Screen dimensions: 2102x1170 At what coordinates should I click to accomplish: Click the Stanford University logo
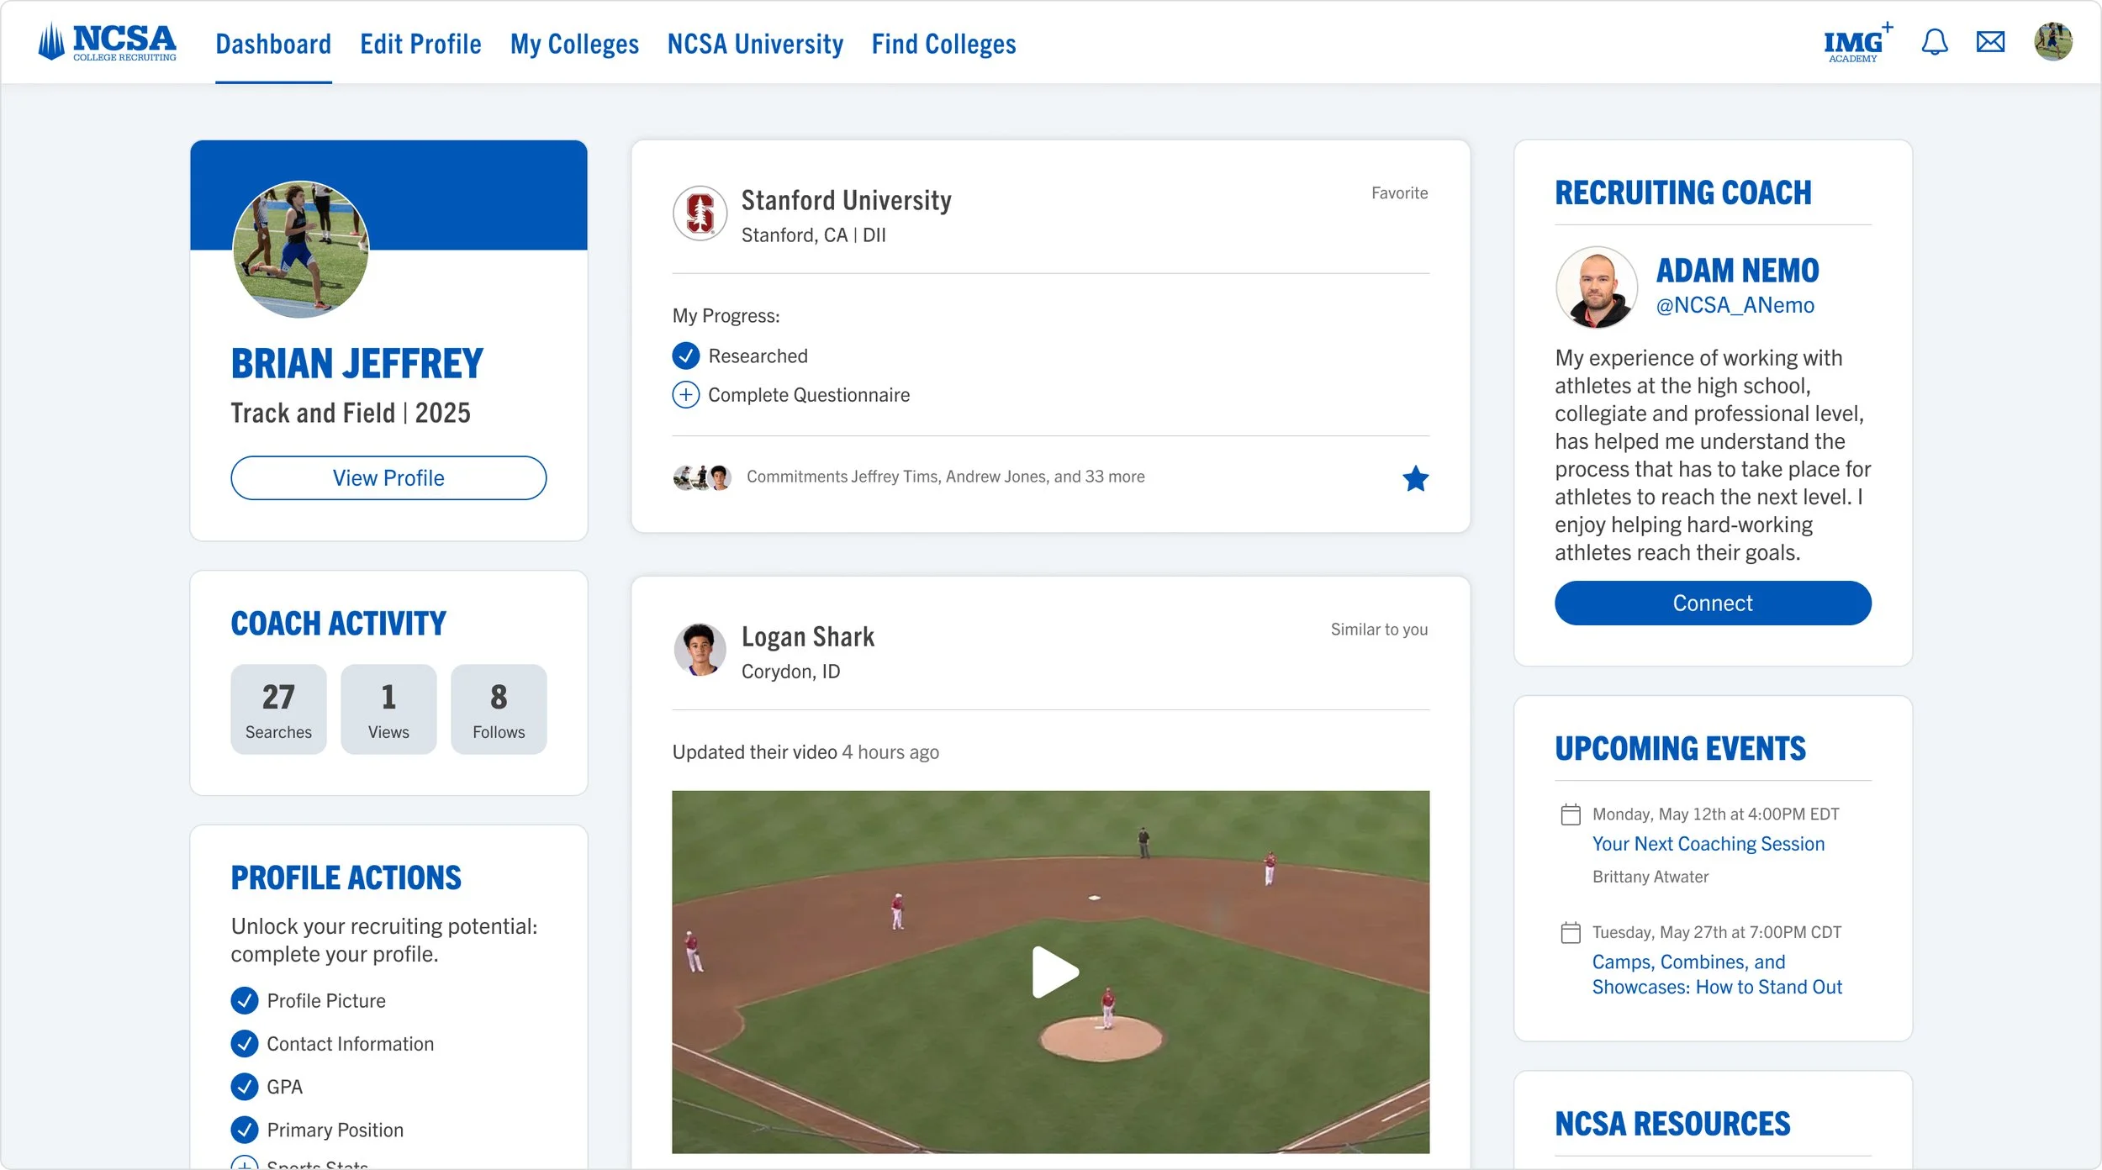click(x=700, y=213)
